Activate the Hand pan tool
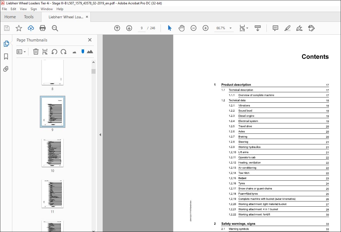Image resolution: width=341 pixels, height=232 pixels. click(182, 28)
